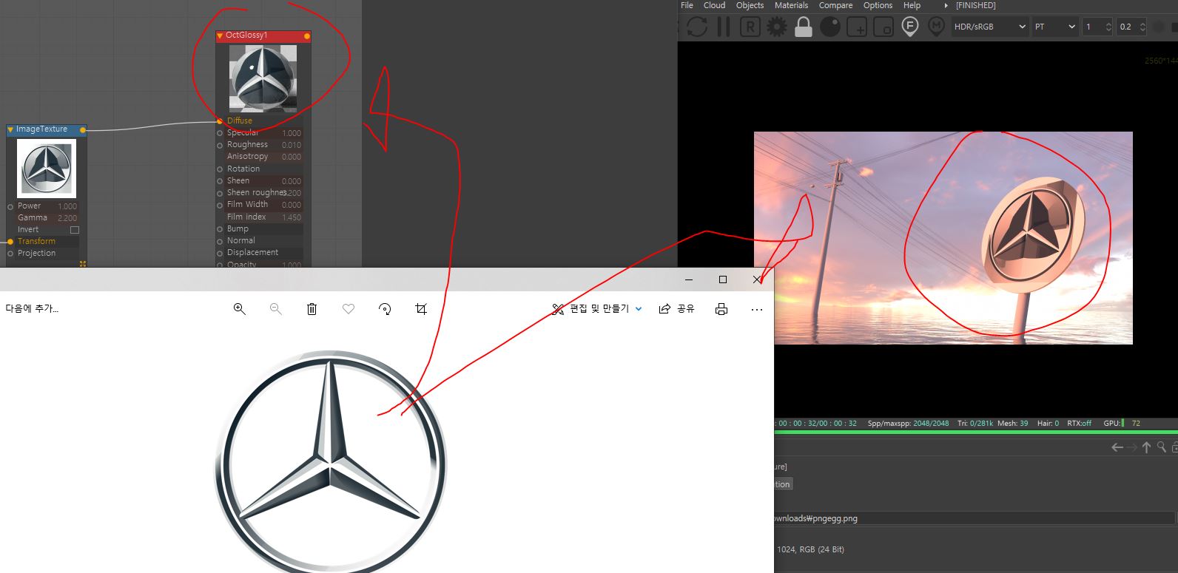Screen dimensions: 1178x573
Task: Toggle the resolution lock padlock icon
Action: [x=803, y=27]
